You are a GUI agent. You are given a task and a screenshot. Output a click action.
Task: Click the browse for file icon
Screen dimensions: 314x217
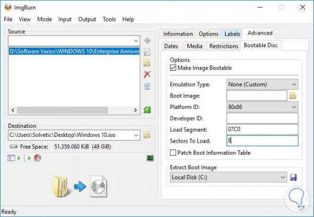147,52
